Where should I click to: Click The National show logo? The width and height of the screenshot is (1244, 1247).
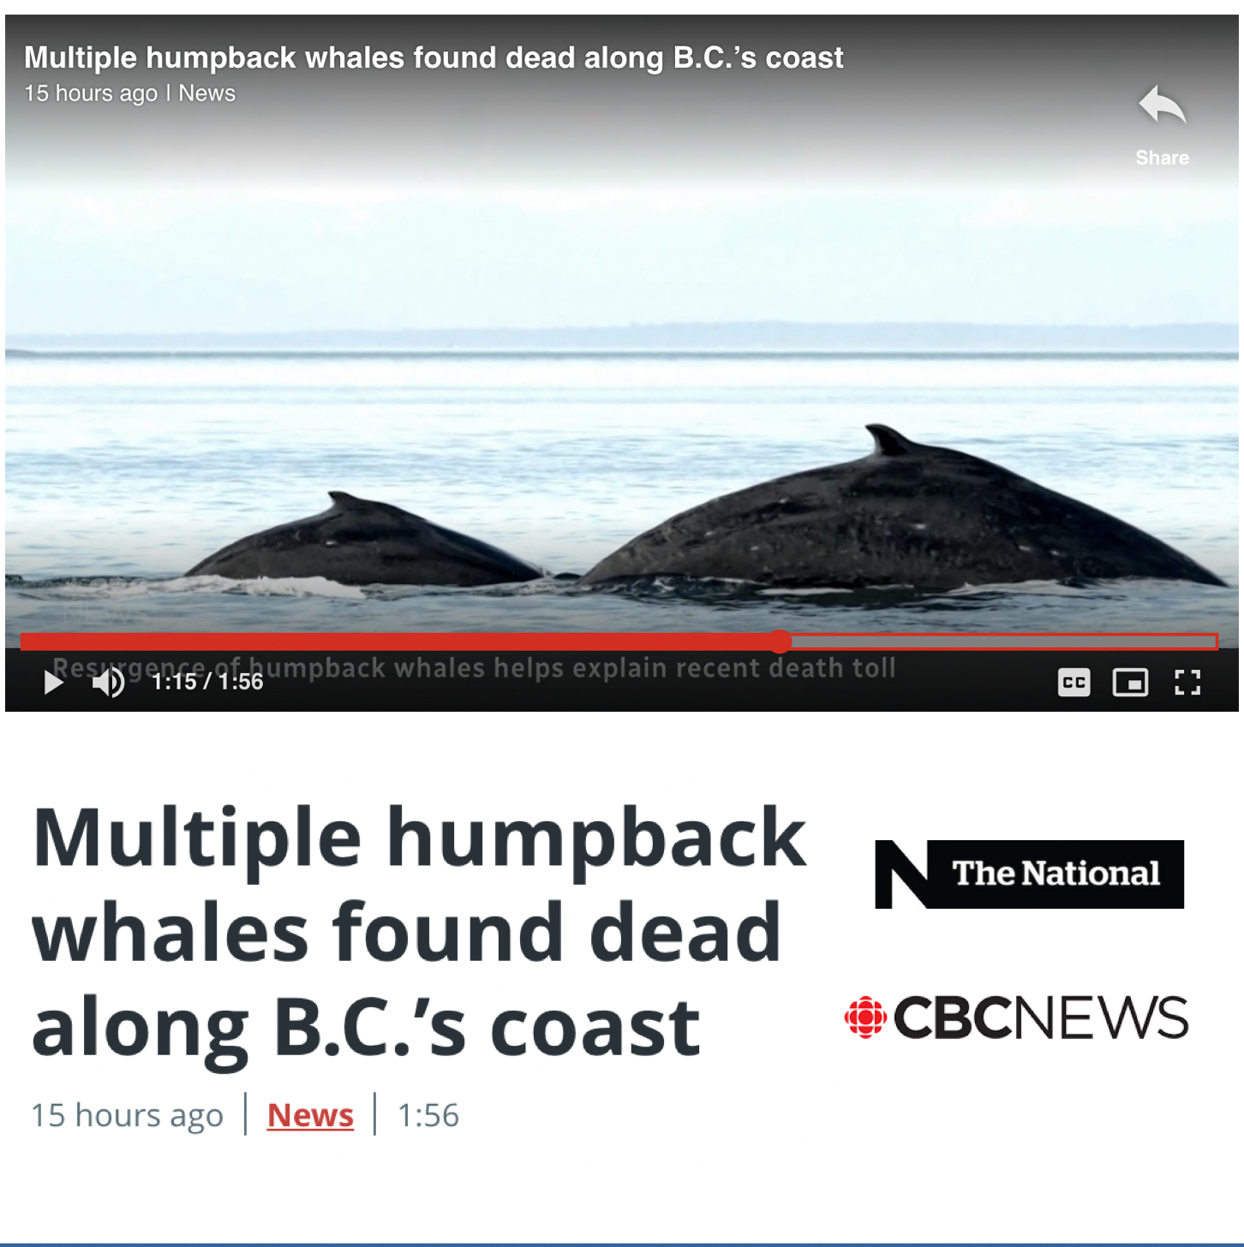(x=1029, y=874)
